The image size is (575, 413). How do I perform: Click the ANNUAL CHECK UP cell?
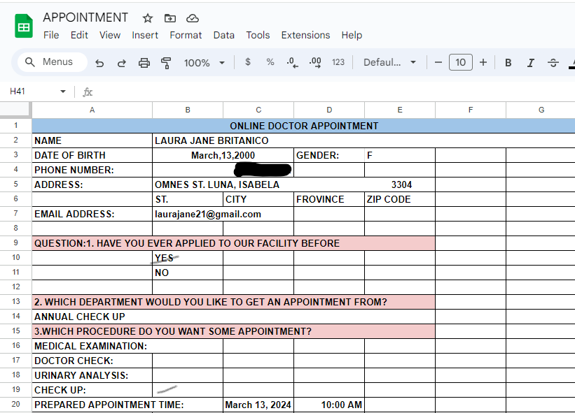tap(234, 317)
